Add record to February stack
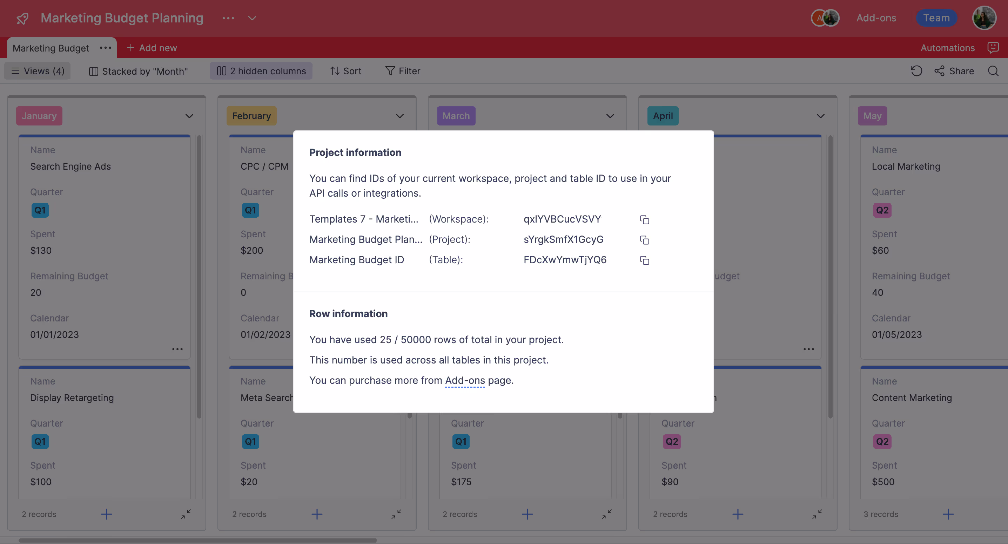 point(317,514)
